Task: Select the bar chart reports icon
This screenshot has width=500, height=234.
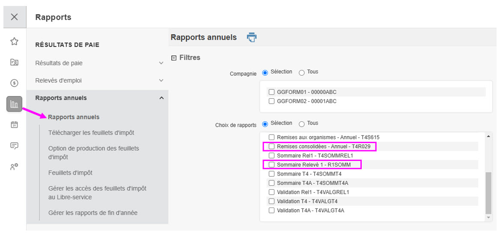Action: pos(14,104)
